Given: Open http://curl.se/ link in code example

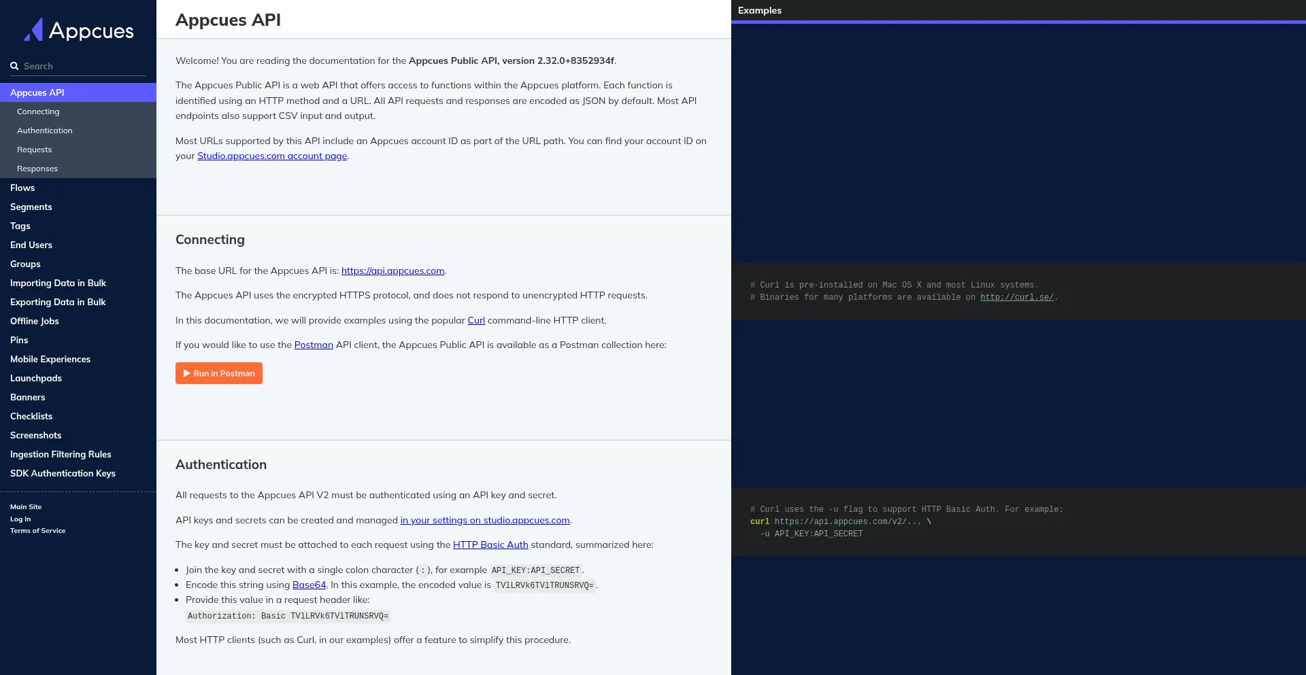Looking at the screenshot, I should pos(1016,297).
